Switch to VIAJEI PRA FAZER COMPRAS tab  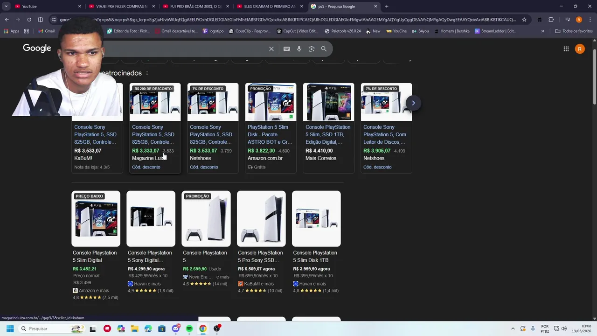(121, 6)
